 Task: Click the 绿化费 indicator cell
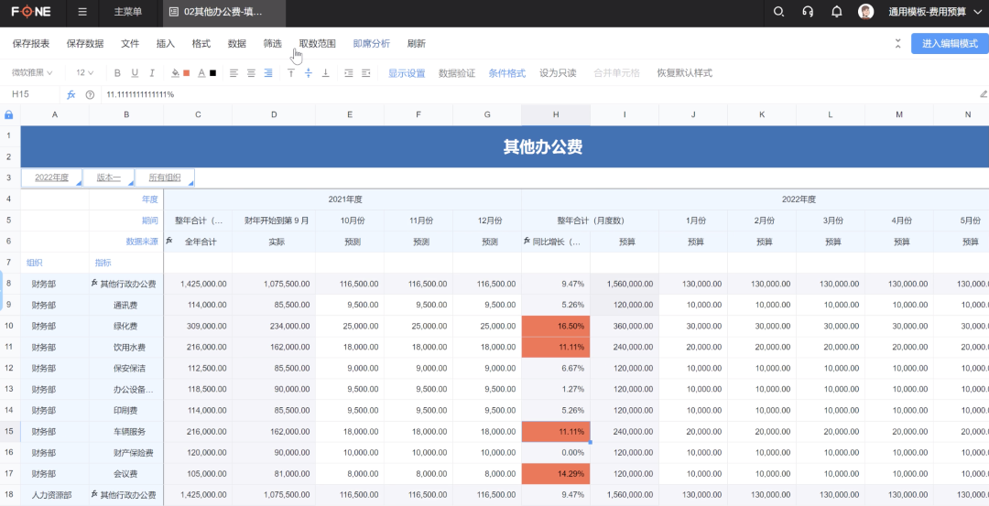tap(126, 327)
